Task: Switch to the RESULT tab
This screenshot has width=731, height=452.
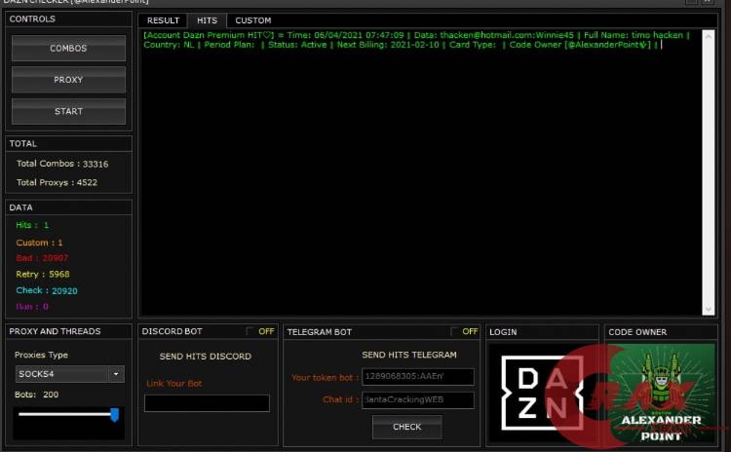Action: coord(163,20)
